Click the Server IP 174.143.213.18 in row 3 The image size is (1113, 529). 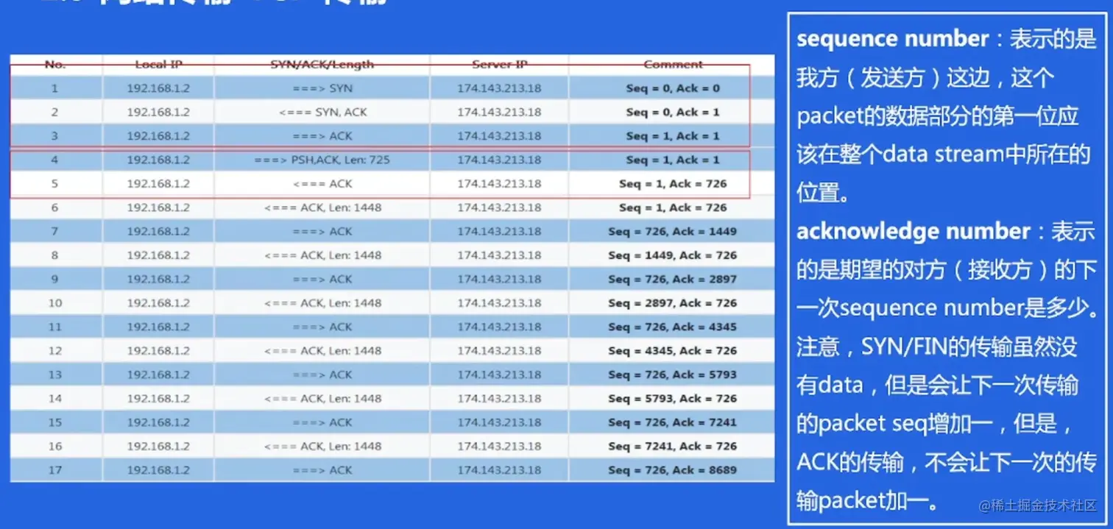[499, 136]
